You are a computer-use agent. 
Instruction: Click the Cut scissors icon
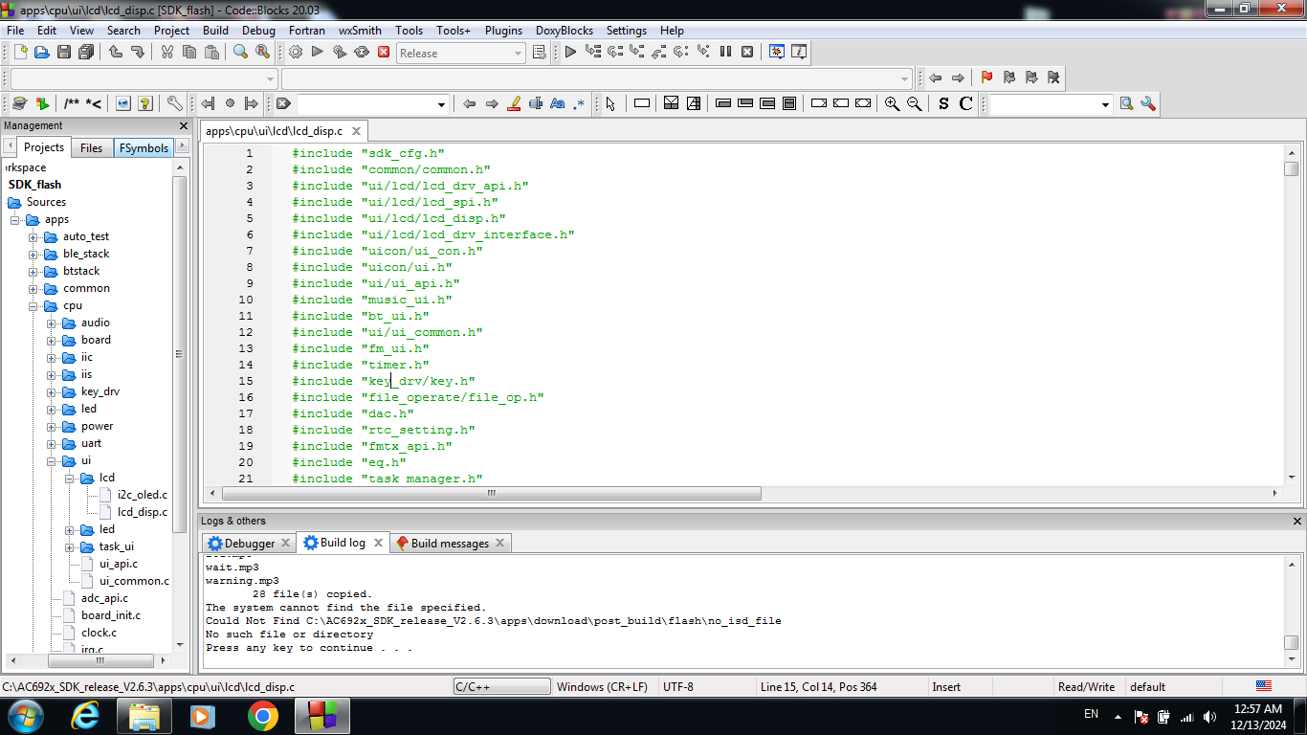coord(167,53)
